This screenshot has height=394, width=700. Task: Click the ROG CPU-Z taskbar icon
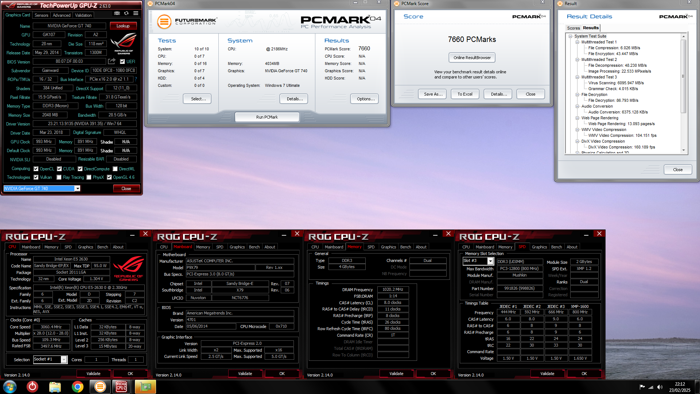click(x=122, y=387)
